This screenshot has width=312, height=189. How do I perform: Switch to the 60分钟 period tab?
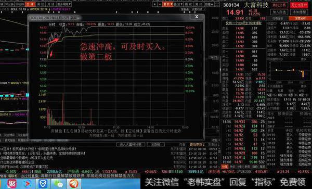coord(20,4)
